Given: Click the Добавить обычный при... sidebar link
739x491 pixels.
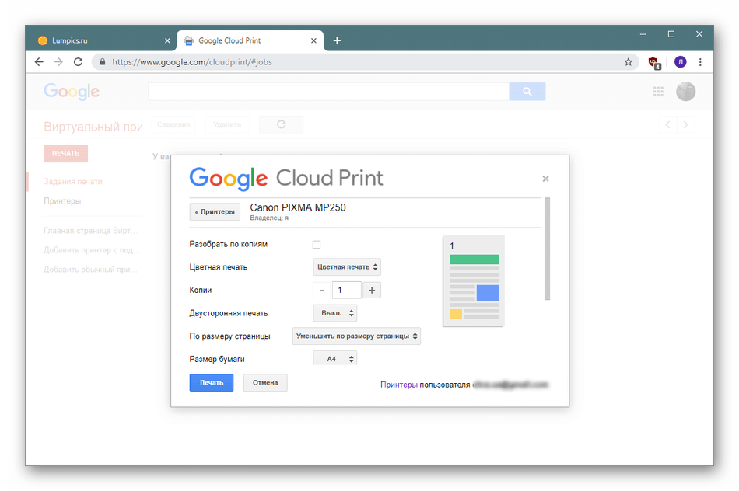Looking at the screenshot, I should point(90,270).
